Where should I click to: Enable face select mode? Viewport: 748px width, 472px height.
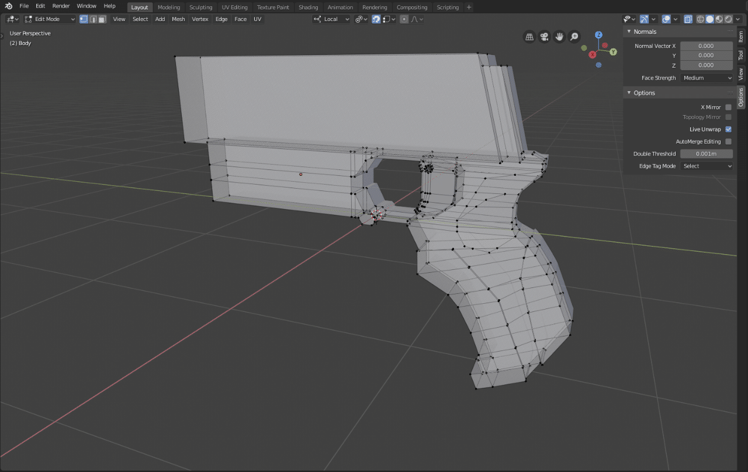click(x=102, y=19)
